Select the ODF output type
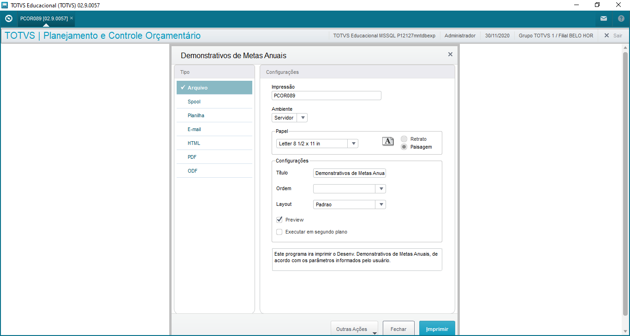The width and height of the screenshot is (630, 336). pos(214,171)
